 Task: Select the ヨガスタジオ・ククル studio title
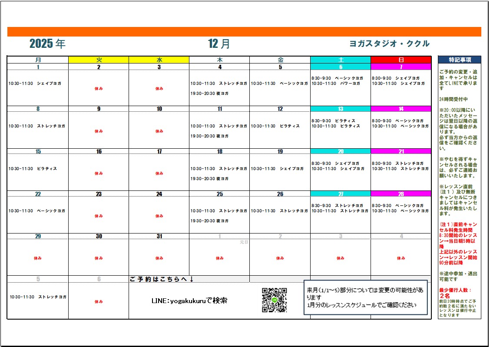pyautogui.click(x=389, y=43)
